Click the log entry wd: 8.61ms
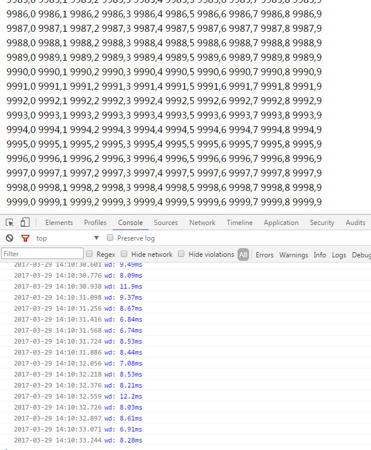 pyautogui.click(x=185, y=418)
